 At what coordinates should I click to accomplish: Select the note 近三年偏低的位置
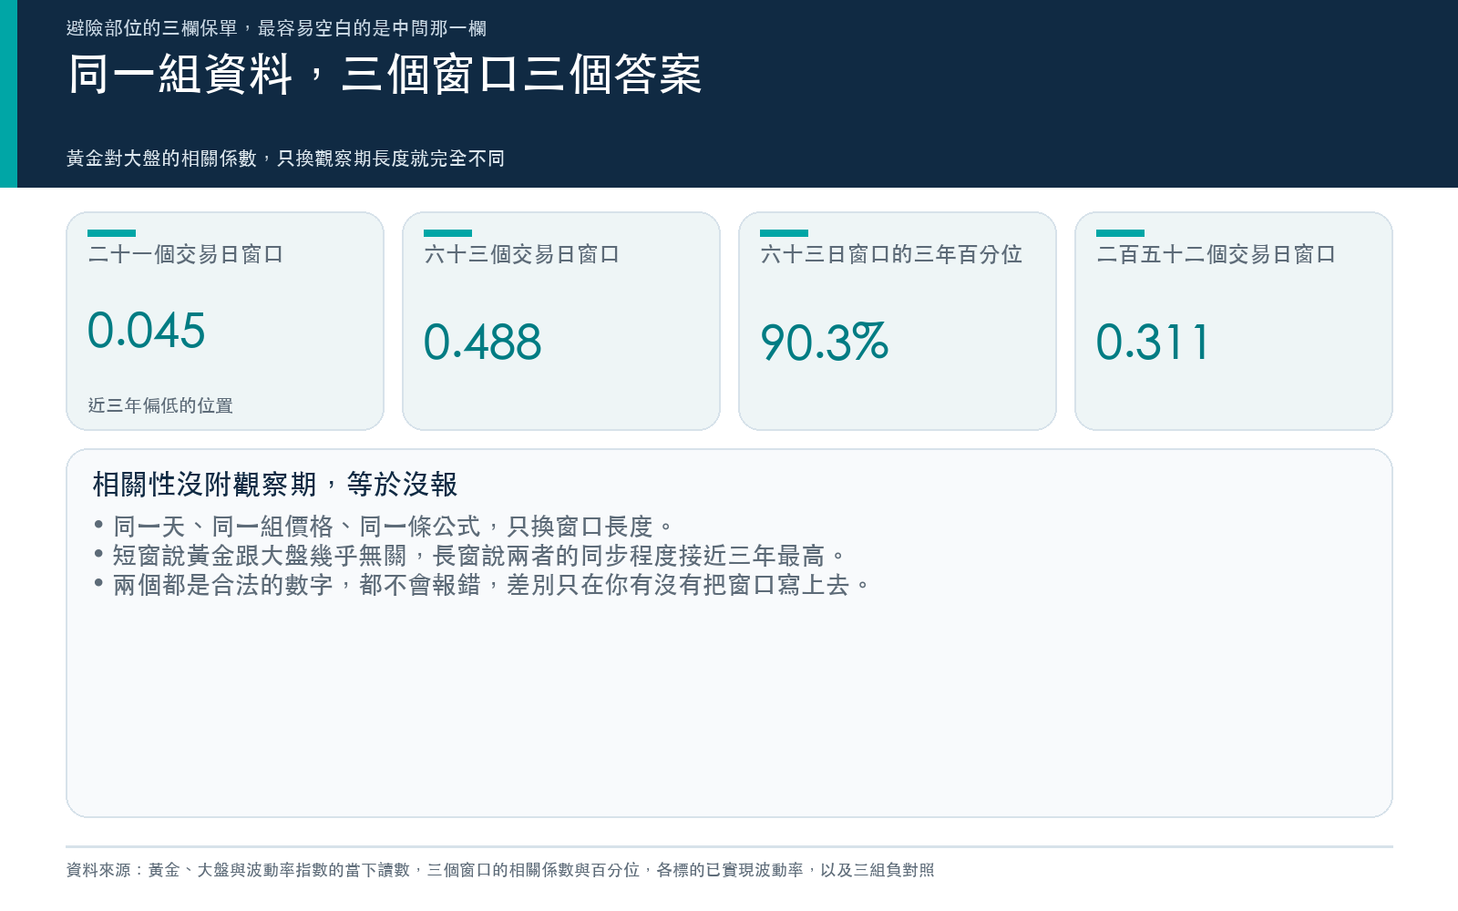[160, 405]
